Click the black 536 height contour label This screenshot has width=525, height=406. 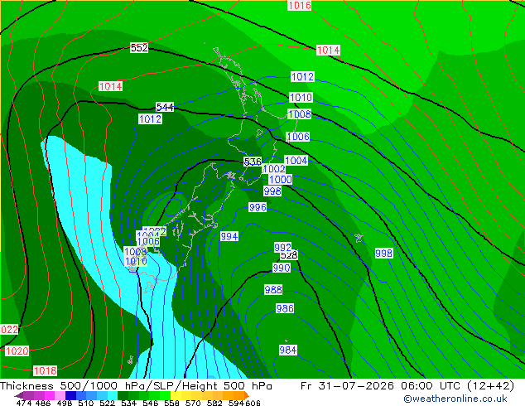pyautogui.click(x=253, y=162)
